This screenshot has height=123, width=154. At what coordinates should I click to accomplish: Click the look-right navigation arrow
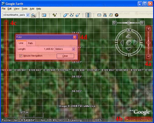(135, 42)
